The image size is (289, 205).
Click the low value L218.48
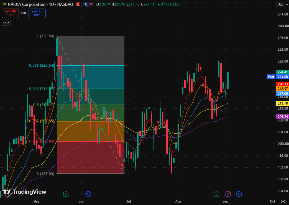pos(133,4)
